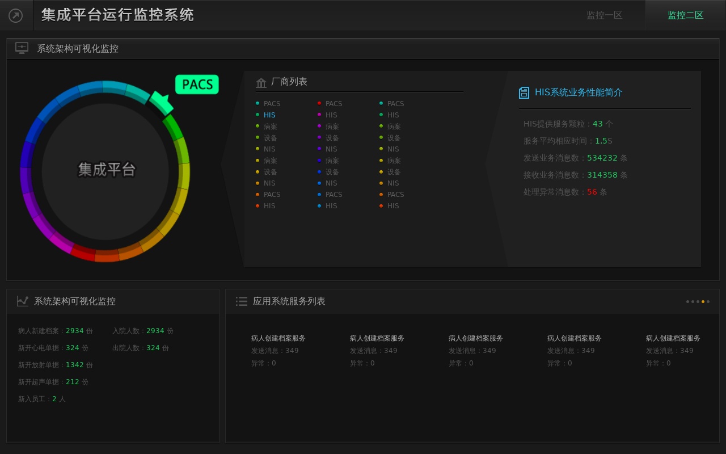Click the 新开心电单据 324 stat
This screenshot has height=454, width=726.
(x=53, y=348)
